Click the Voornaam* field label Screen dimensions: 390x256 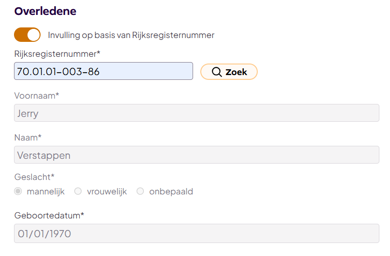coord(37,95)
